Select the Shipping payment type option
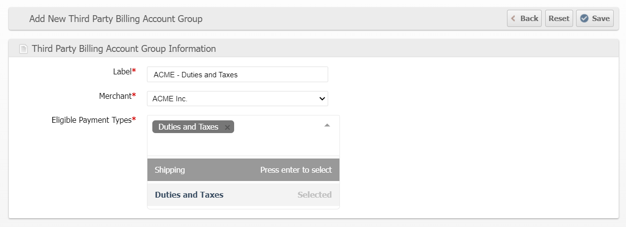This screenshot has width=626, height=227. [243, 170]
